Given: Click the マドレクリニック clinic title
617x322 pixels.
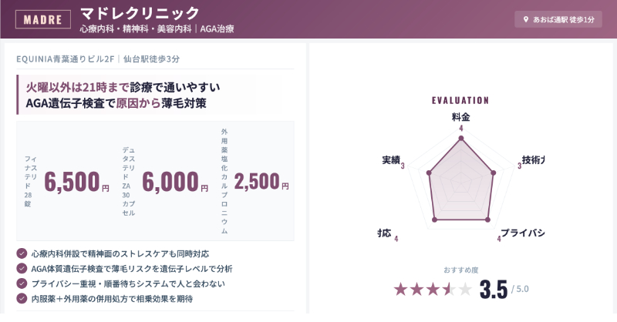Looking at the screenshot, I should coord(140,13).
